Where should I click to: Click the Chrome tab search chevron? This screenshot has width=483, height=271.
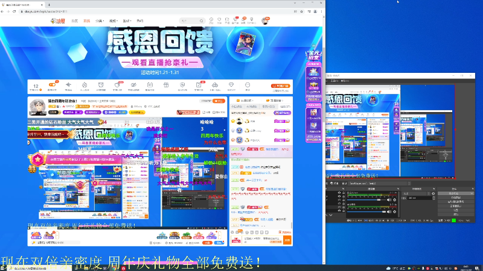click(x=295, y=3)
